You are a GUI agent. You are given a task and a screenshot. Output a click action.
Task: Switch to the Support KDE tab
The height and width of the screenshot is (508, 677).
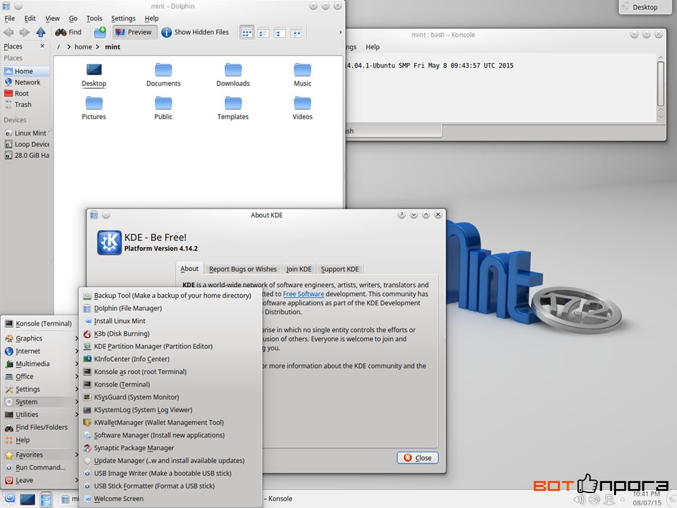[x=340, y=269]
